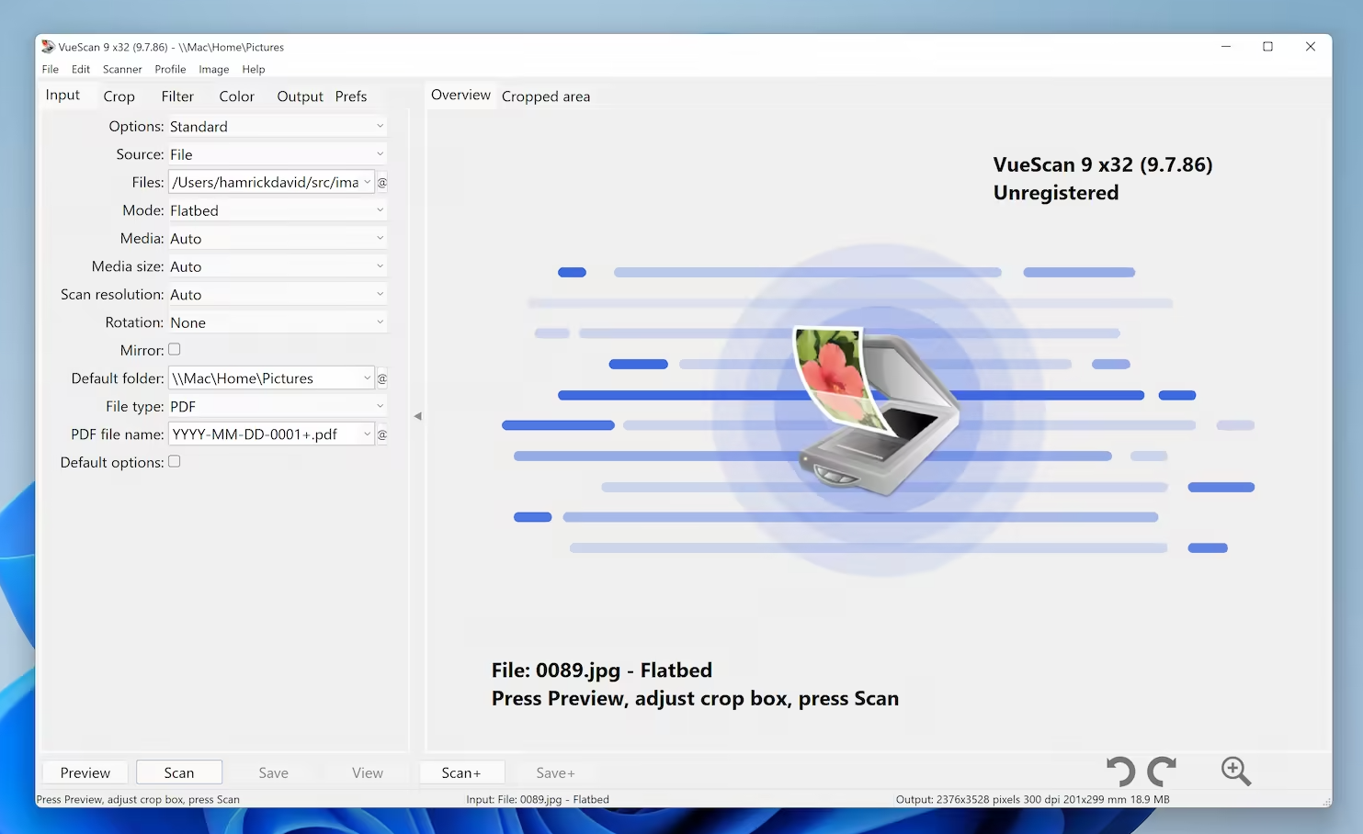Switch to the Prefs tab
The width and height of the screenshot is (1363, 834).
(351, 96)
